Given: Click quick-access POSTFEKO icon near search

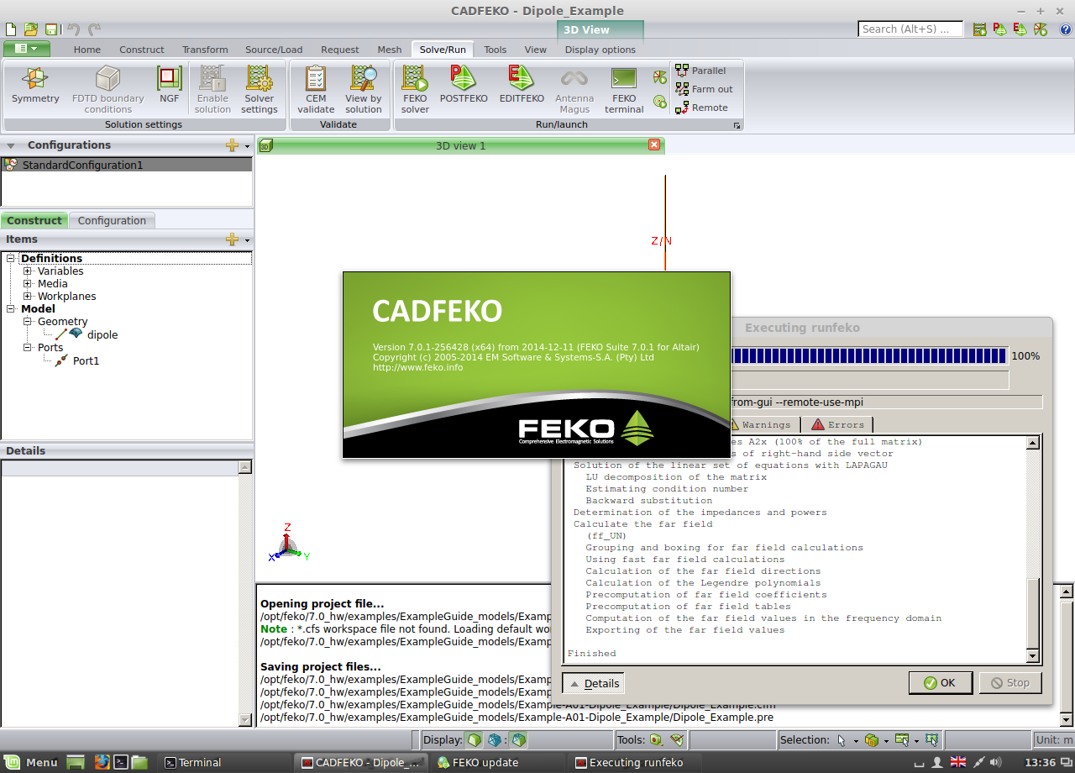Looking at the screenshot, I should pos(1000,29).
